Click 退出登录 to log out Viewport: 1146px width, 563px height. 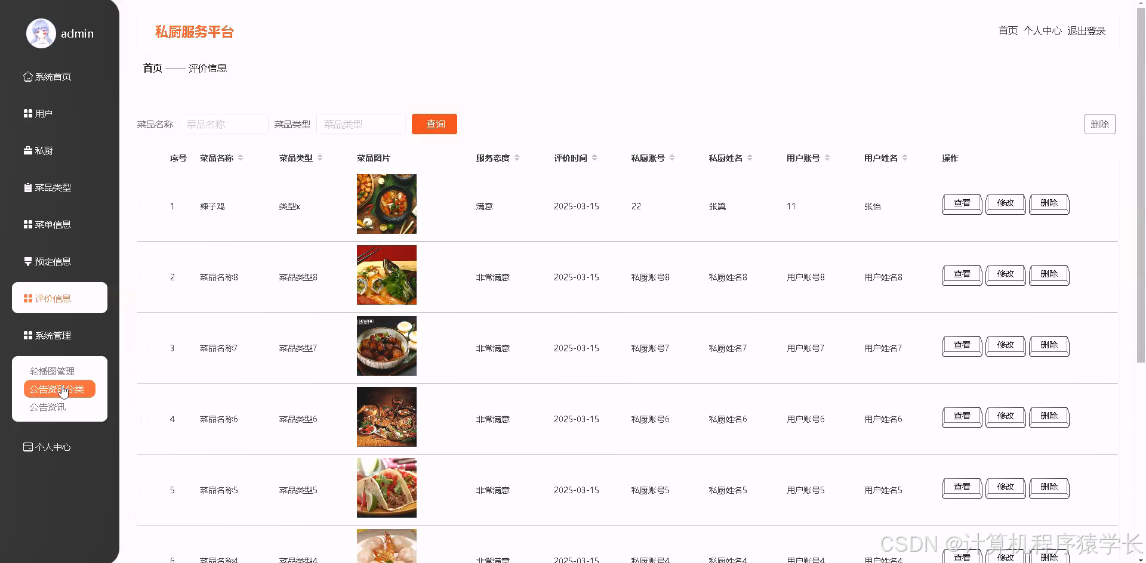[x=1086, y=30]
